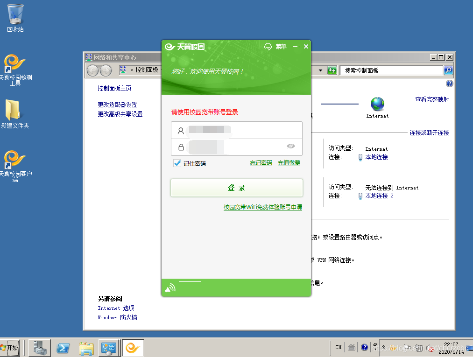Open the 本地连接 link
Image resolution: width=473 pixels, height=357 pixels.
[376, 157]
